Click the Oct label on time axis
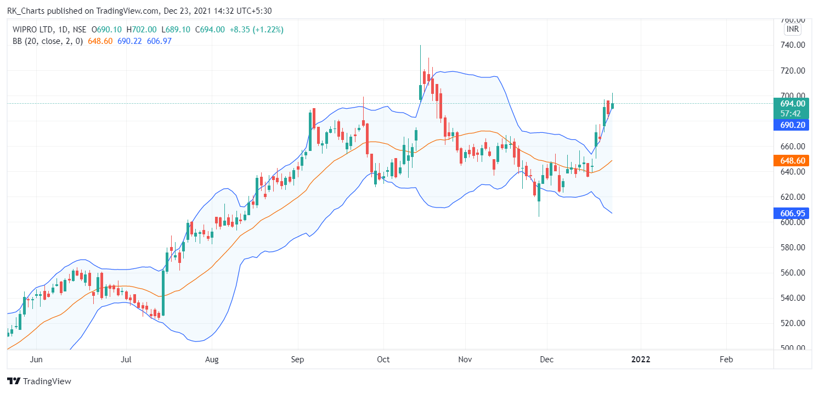 [x=383, y=360]
